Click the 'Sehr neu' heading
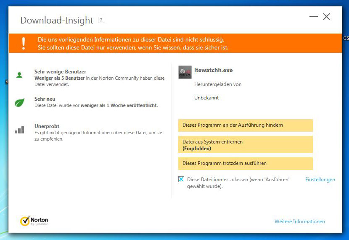Viewport: 349px width, 240px height. tap(45, 99)
